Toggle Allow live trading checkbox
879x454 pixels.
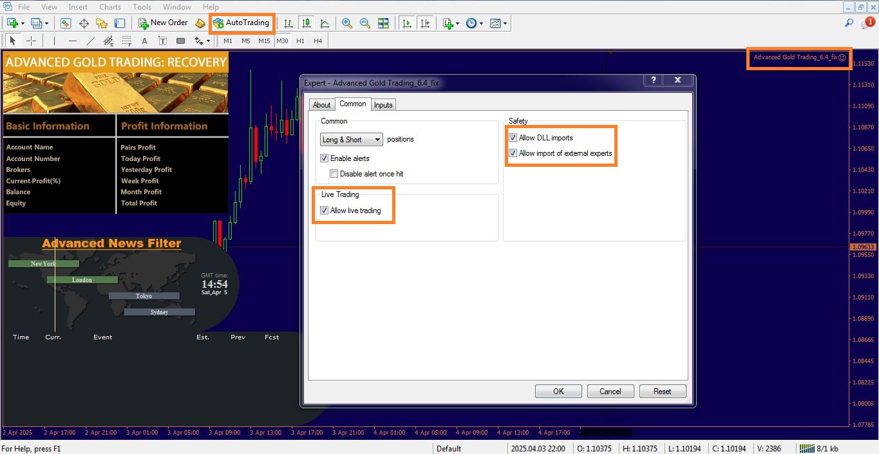point(324,211)
